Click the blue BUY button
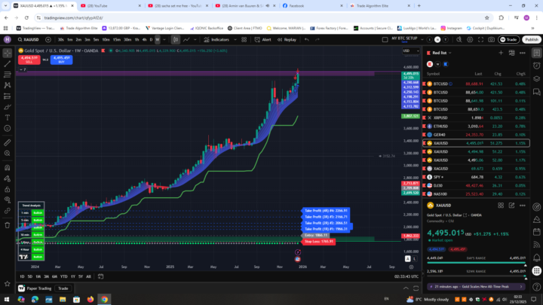Image resolution: width=543 pixels, height=305 pixels. click(x=61, y=59)
